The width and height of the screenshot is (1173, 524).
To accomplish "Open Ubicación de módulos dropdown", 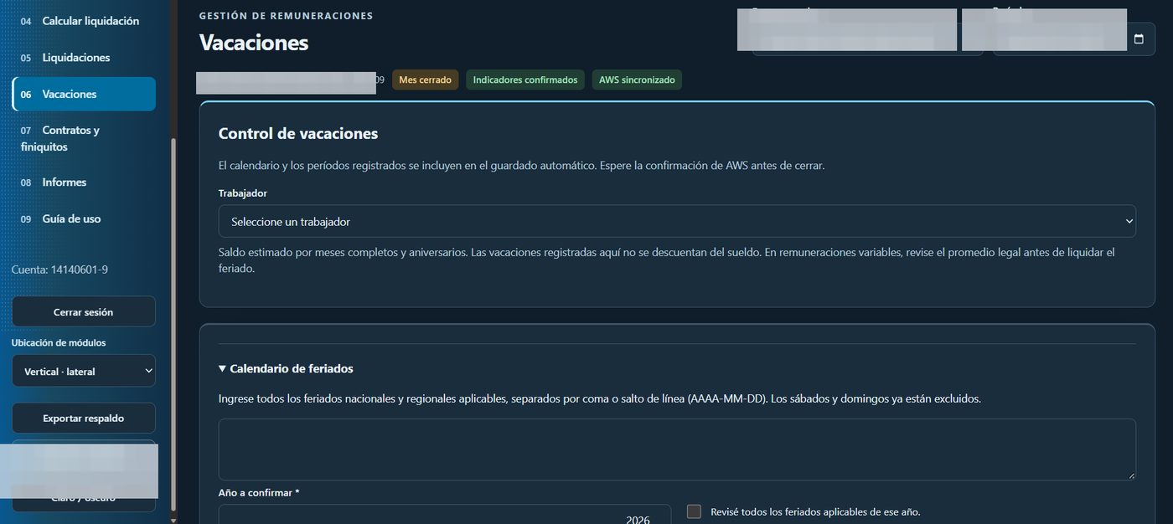I will point(84,371).
